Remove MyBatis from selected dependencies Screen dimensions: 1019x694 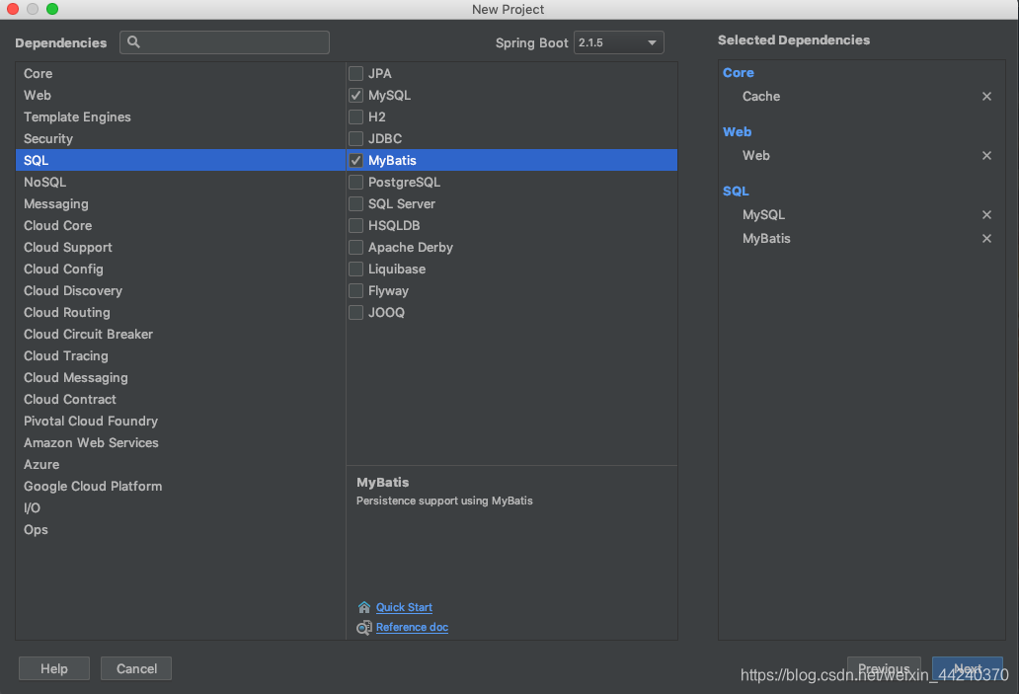click(986, 239)
